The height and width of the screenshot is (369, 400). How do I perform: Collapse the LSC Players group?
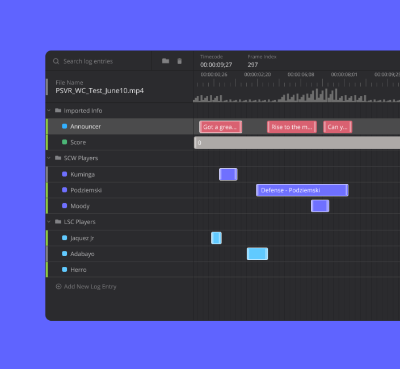point(49,222)
